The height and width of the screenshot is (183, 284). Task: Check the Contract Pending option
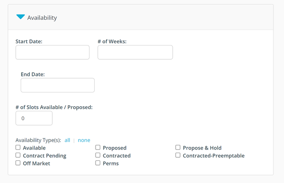tap(18, 155)
